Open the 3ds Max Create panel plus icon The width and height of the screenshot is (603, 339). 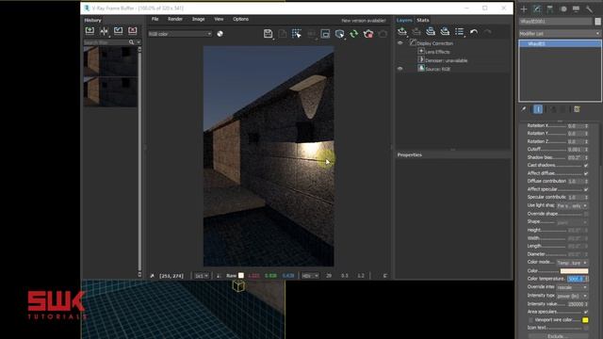[x=524, y=8]
